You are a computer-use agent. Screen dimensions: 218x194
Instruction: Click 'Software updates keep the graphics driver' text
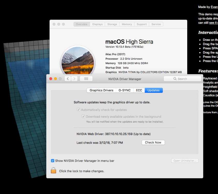click(x=112, y=102)
